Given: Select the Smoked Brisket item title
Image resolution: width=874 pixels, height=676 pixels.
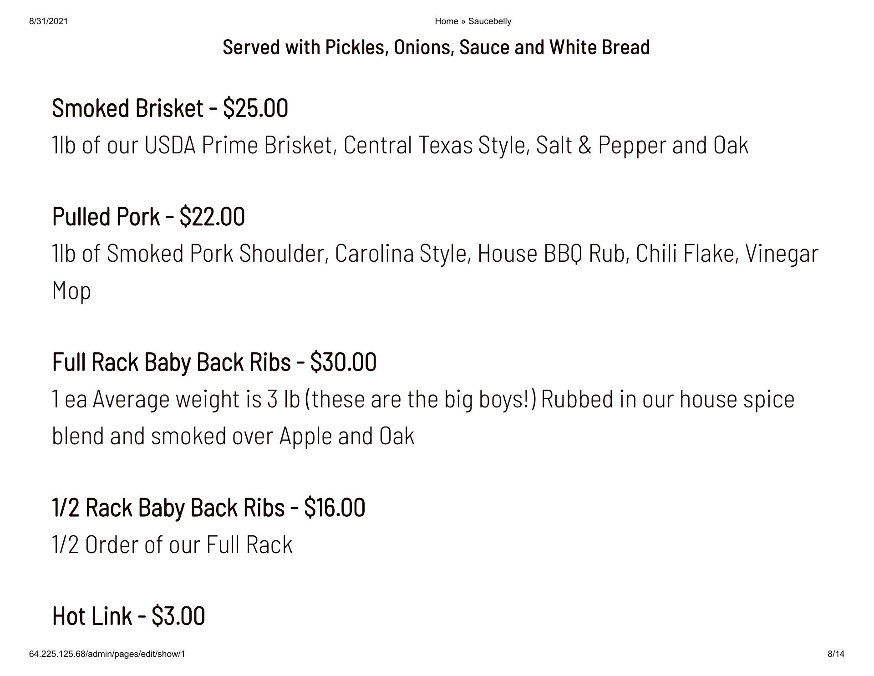Looking at the screenshot, I should coord(127,108).
